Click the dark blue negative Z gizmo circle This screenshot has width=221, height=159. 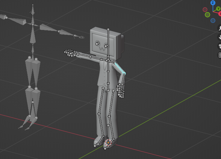[213, 21]
